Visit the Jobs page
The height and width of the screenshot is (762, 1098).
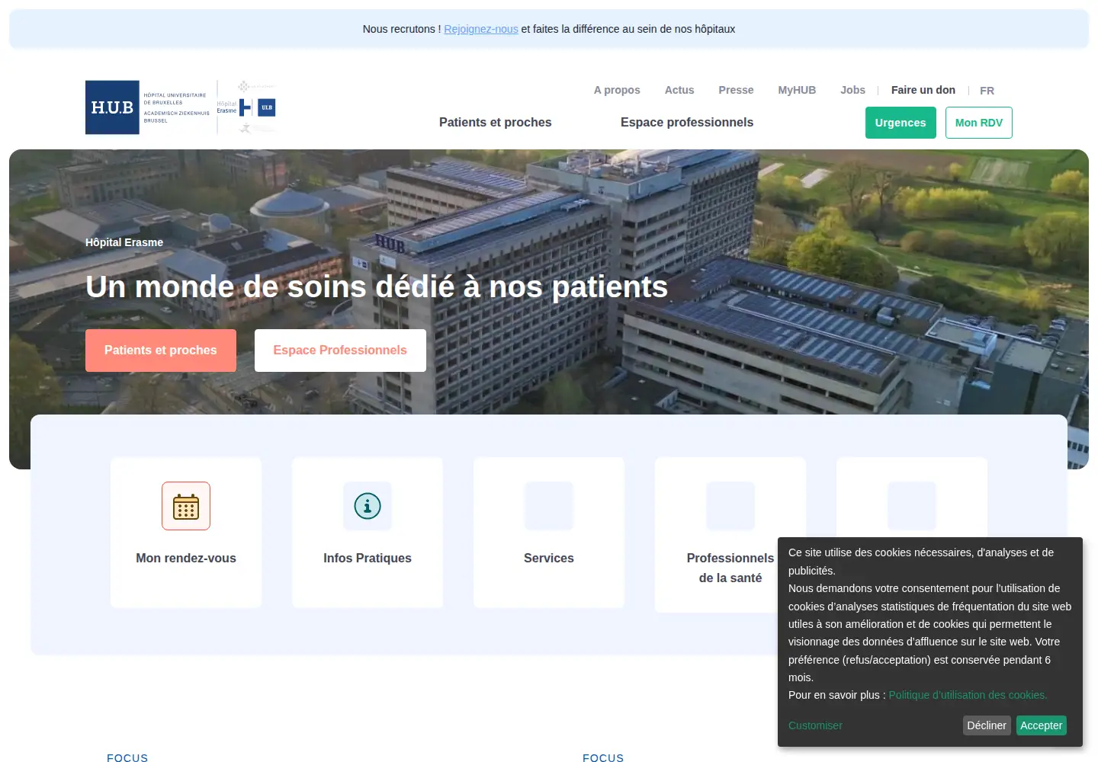[852, 90]
